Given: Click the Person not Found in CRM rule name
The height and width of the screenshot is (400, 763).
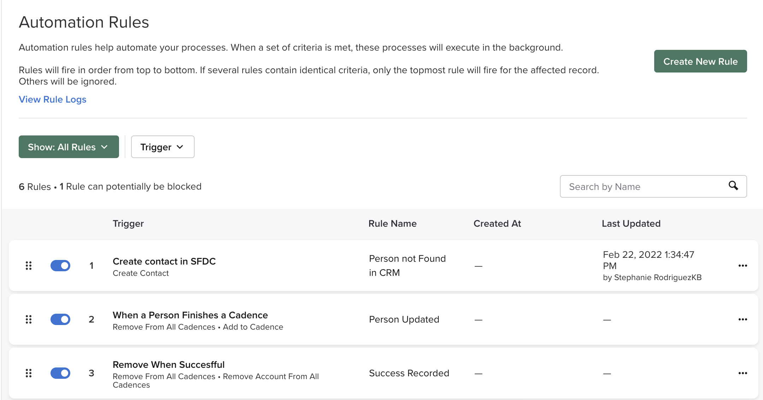Looking at the screenshot, I should click(407, 265).
